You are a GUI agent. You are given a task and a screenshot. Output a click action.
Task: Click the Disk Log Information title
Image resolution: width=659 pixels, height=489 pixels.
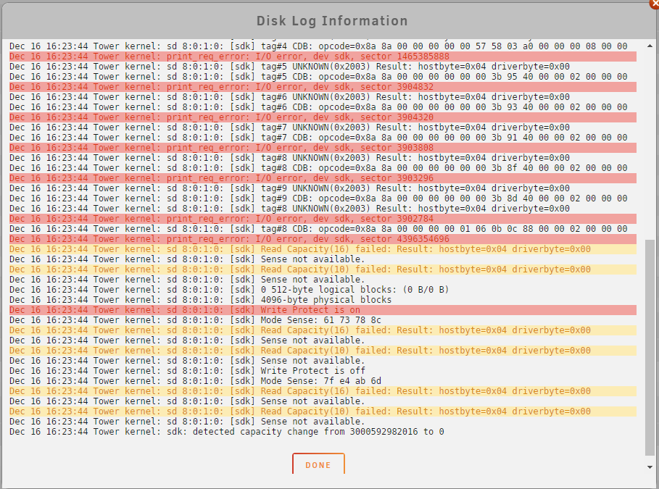[332, 20]
